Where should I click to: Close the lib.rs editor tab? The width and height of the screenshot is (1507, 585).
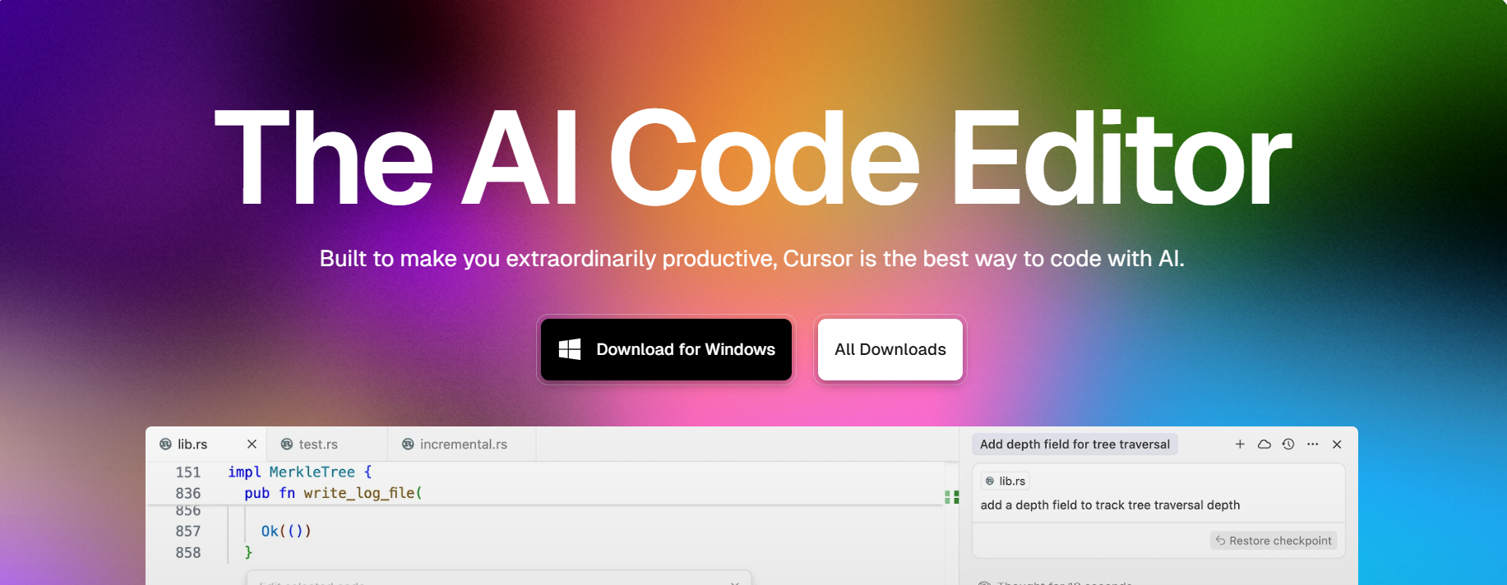click(252, 445)
